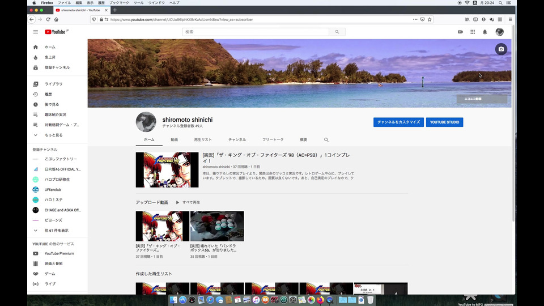Select the フリートーク tab
Viewport: 544px width, 306px height.
pos(273,140)
